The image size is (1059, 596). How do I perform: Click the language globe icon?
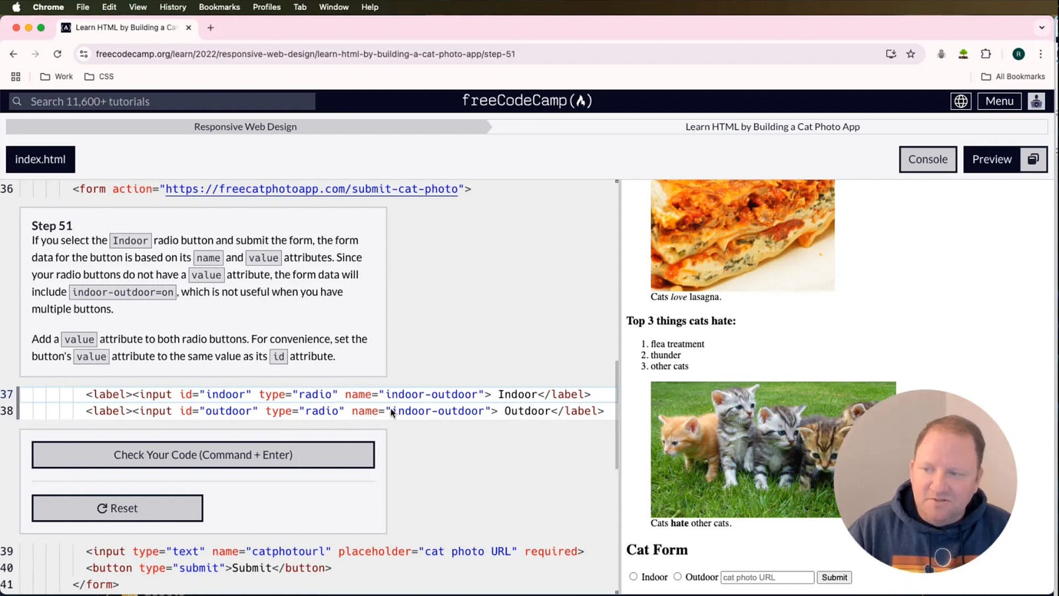tap(960, 101)
